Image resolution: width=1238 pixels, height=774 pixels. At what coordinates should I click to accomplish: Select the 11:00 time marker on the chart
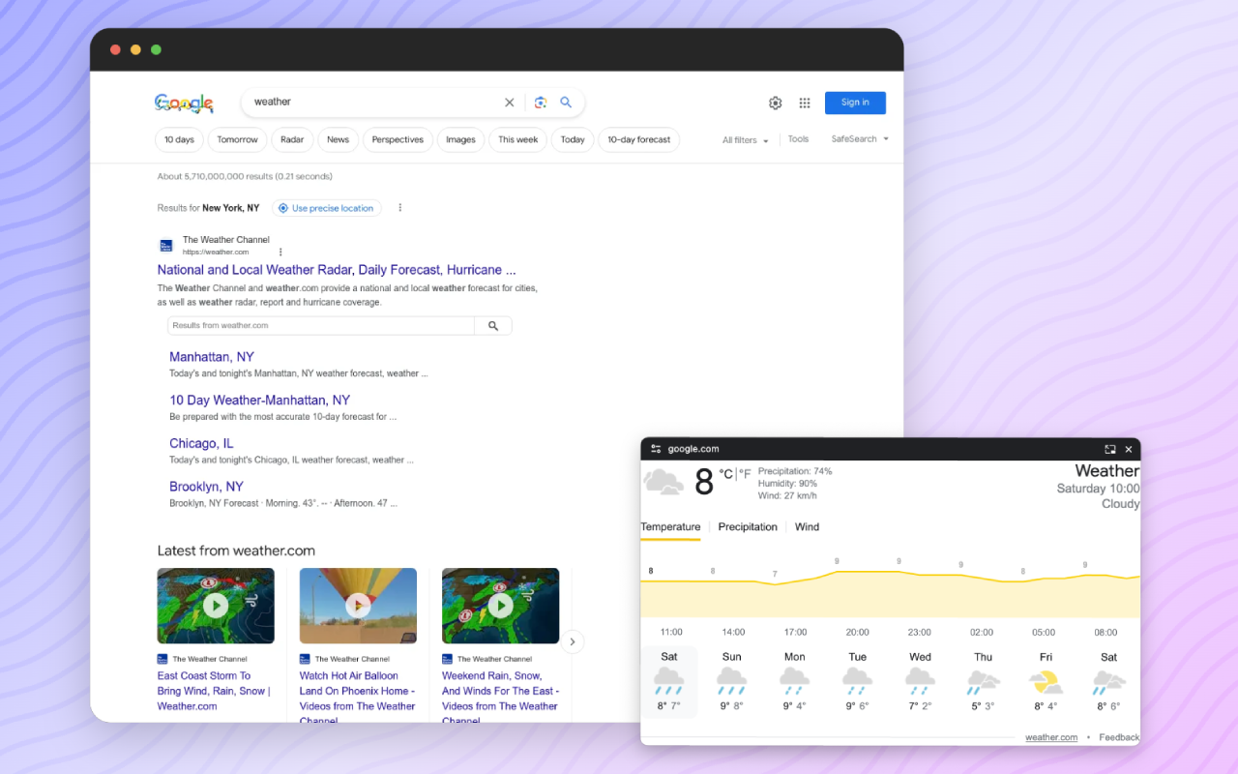coord(671,633)
